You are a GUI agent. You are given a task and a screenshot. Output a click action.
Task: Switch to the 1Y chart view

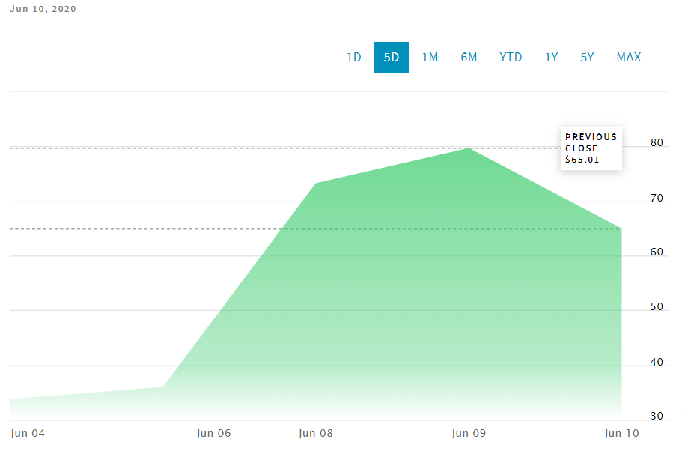coord(551,58)
